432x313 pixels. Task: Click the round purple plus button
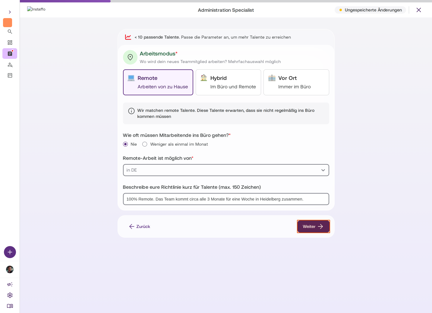[10, 252]
